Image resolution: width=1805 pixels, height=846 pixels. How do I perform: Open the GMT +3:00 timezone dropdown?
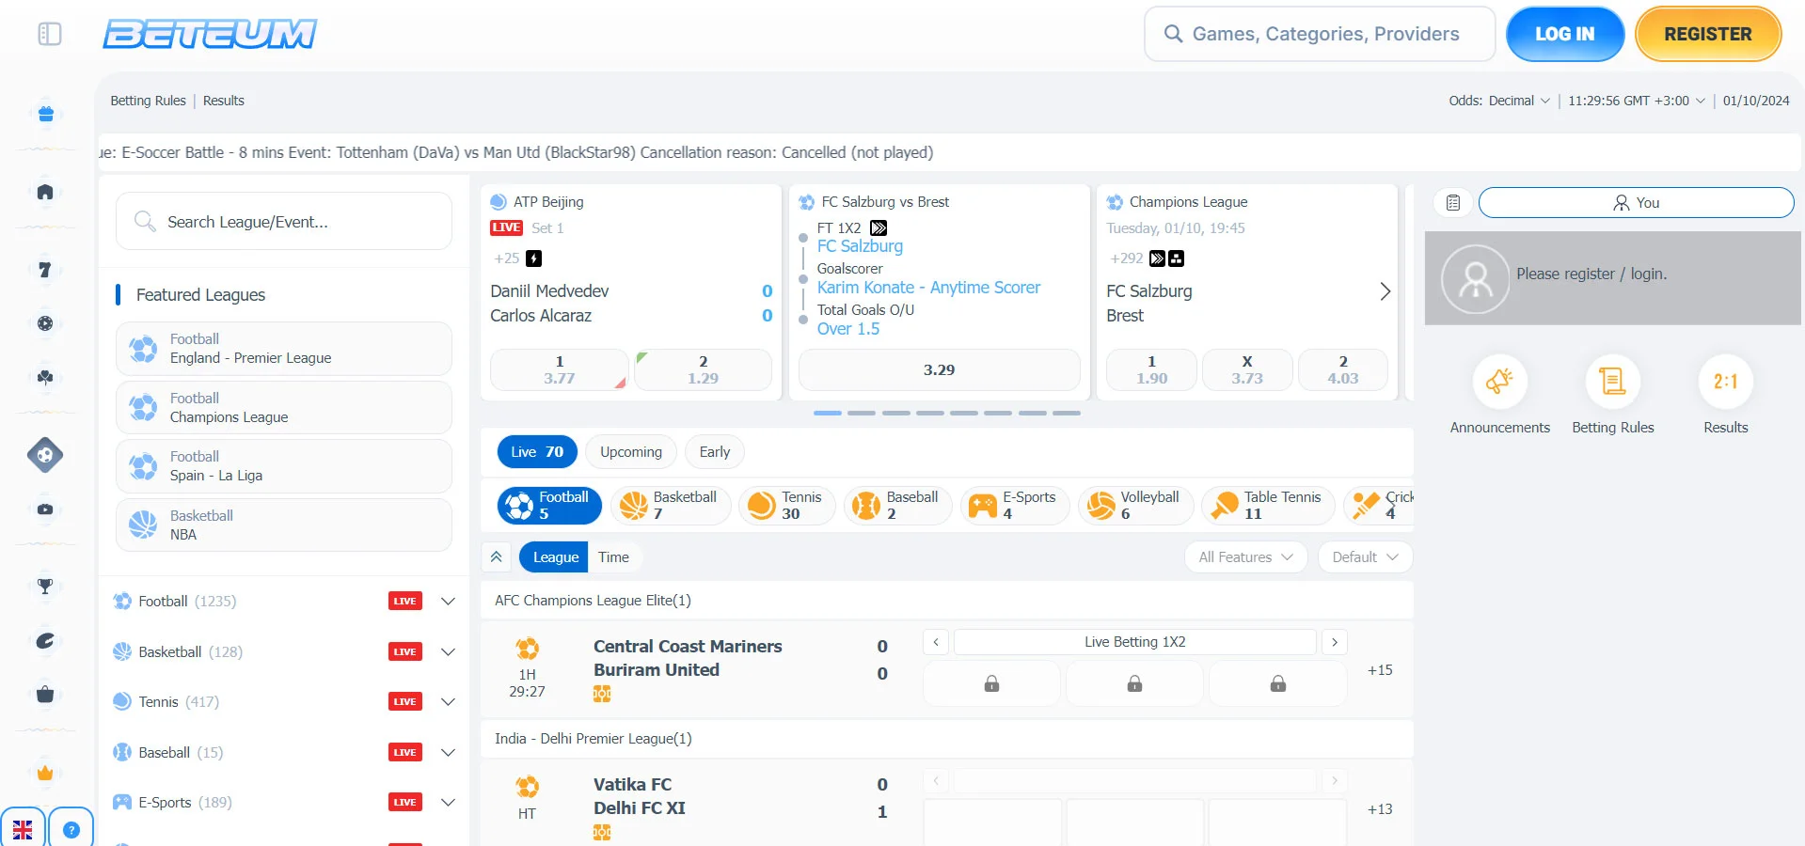click(x=1636, y=101)
